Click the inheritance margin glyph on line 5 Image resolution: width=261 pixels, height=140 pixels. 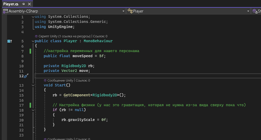[x=10, y=41]
